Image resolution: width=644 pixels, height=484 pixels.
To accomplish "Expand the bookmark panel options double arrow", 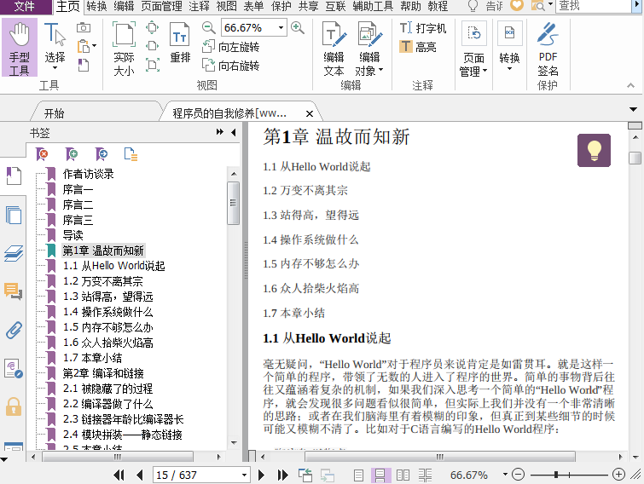I will point(220,132).
